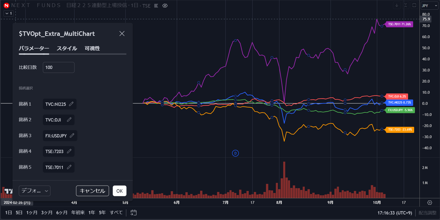Edit 銘柄4 symbol TSE:7203 pencil icon
Screen dimensions: 440x220
point(69,151)
